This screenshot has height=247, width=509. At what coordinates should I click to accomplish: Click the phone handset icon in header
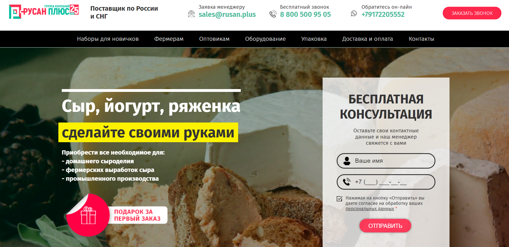point(273,14)
